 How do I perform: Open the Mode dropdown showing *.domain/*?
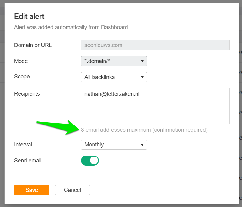pos(114,61)
